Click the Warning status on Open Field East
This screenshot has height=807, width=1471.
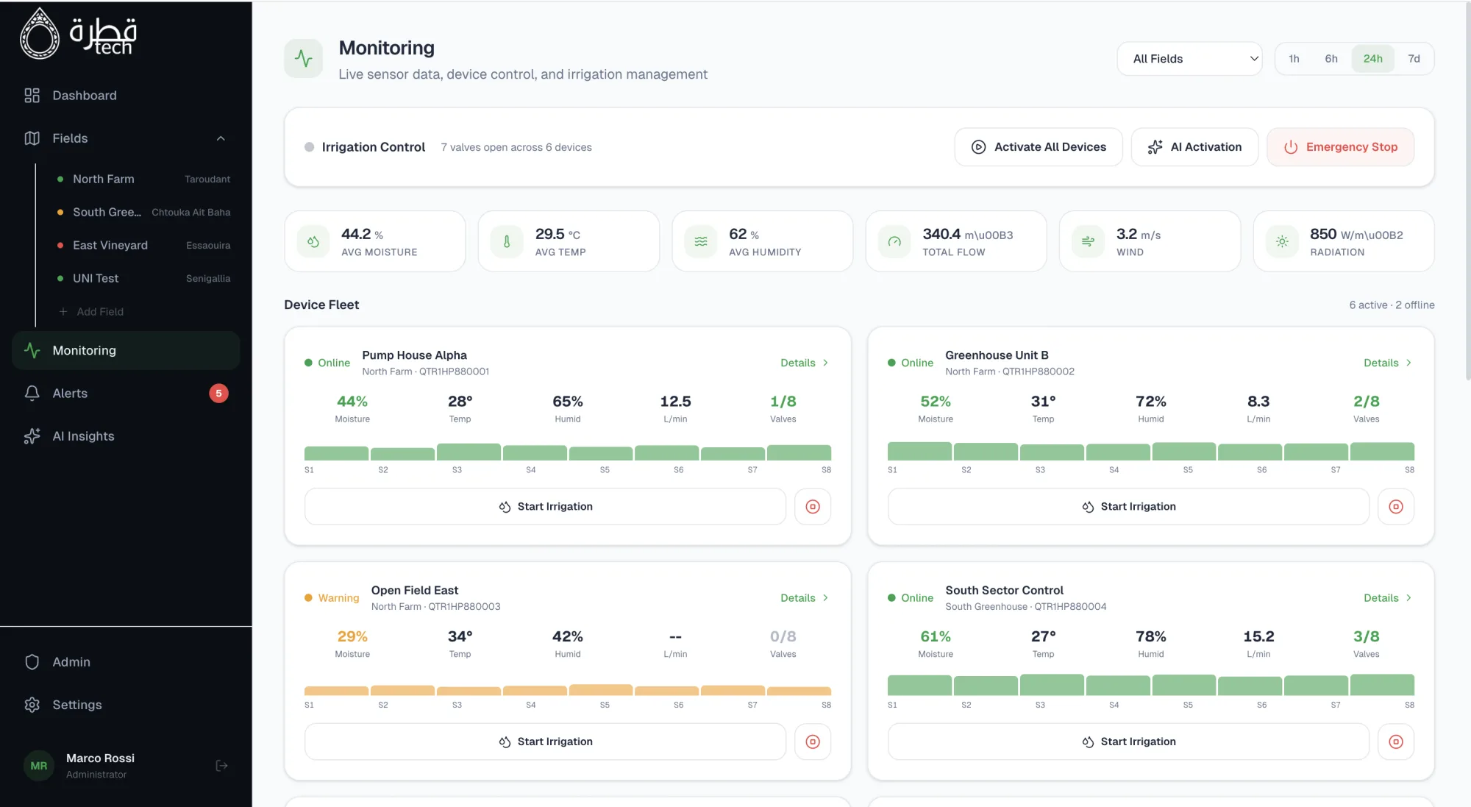[332, 598]
